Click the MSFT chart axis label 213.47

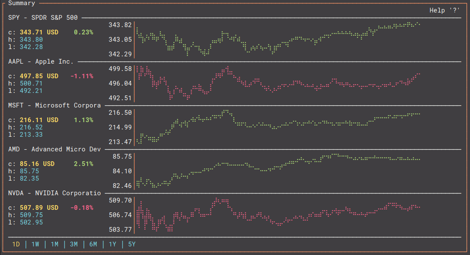(x=120, y=142)
